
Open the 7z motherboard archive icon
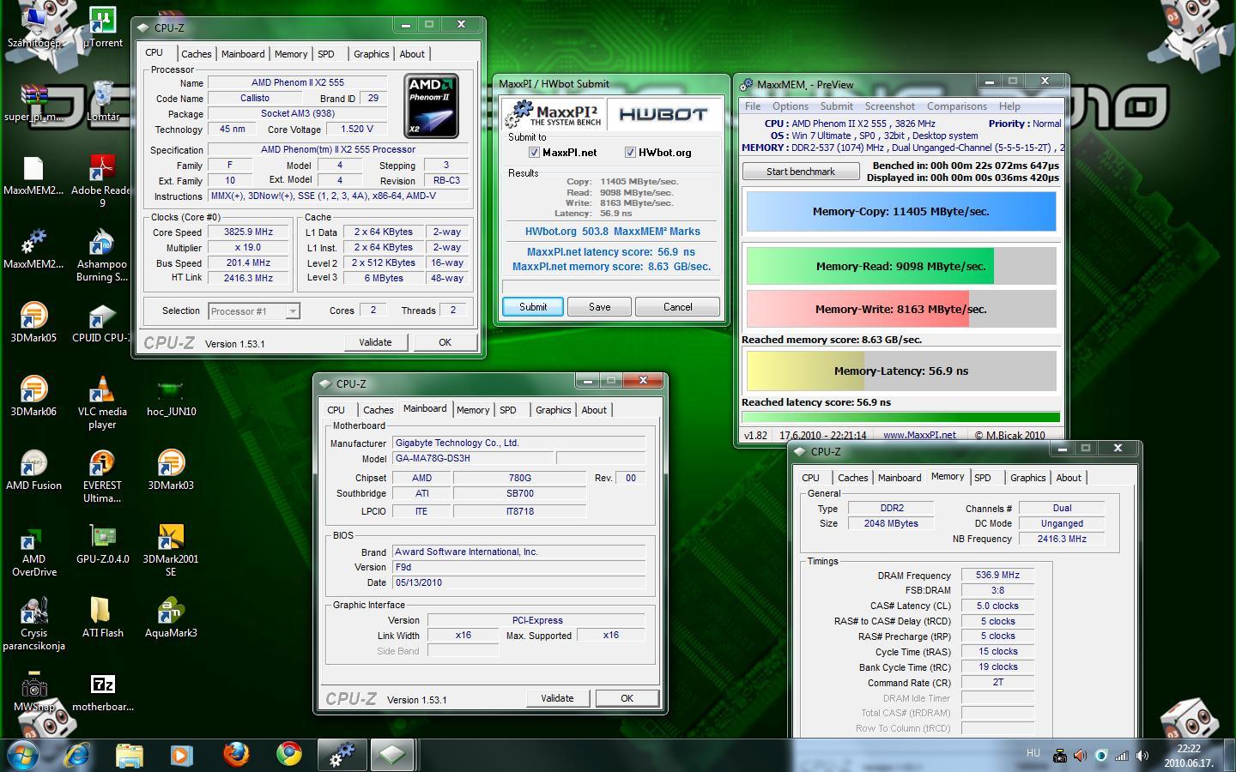102,691
